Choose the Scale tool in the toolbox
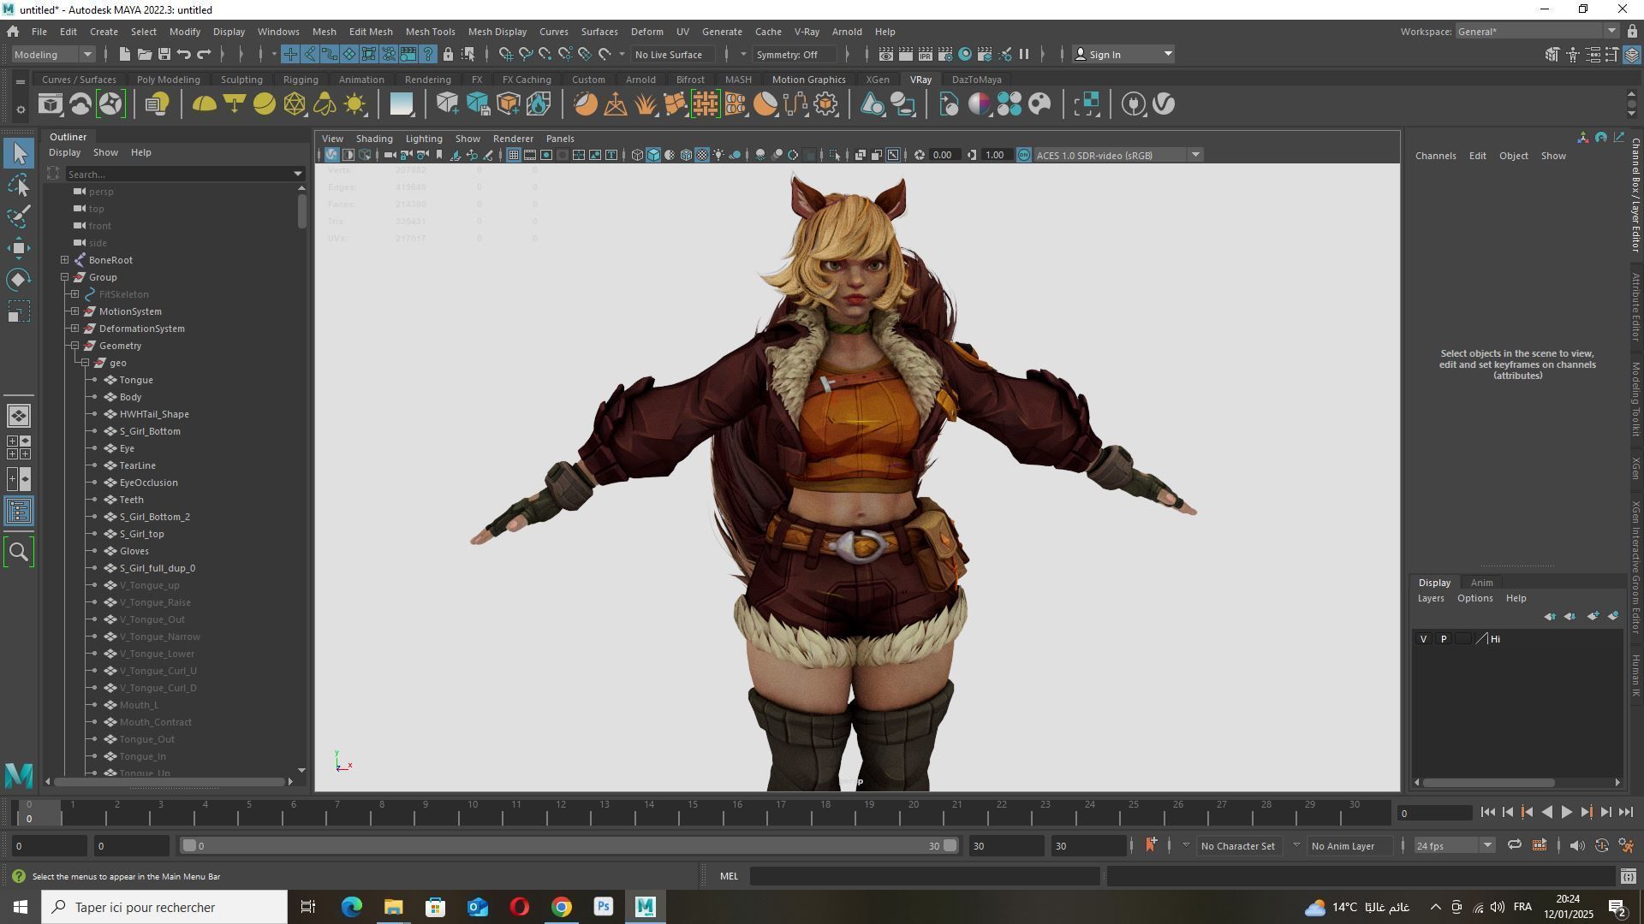Screen dimensions: 1644x924 pyautogui.click(x=19, y=311)
